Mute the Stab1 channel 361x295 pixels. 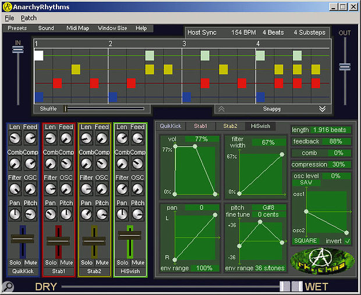coord(66,262)
